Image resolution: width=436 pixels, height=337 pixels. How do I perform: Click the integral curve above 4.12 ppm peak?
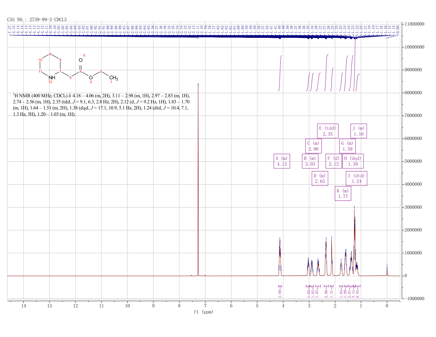(280, 73)
